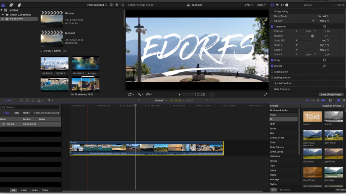Image resolution: width=346 pixels, height=194 pixels.
Task: Click the Save Effects Preset button
Action: point(331,95)
